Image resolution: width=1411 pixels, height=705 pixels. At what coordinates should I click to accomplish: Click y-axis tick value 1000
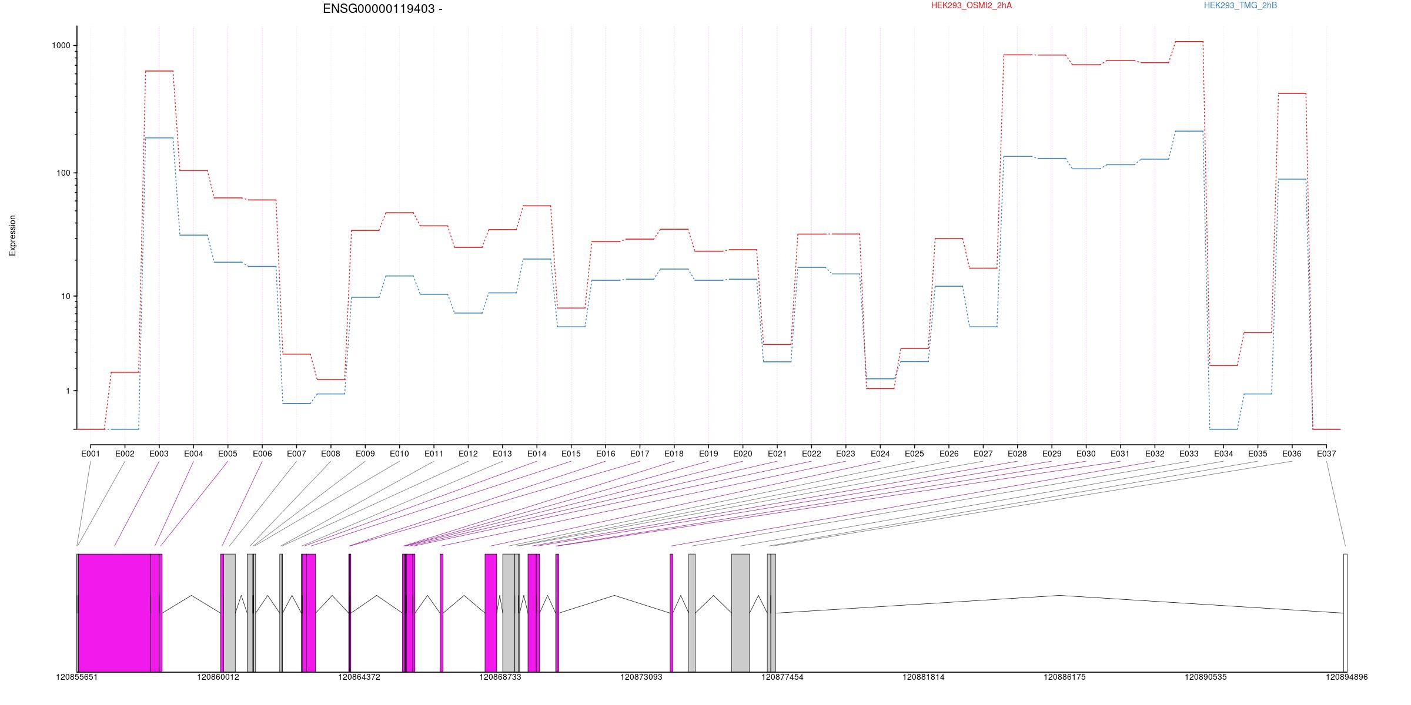(x=62, y=45)
